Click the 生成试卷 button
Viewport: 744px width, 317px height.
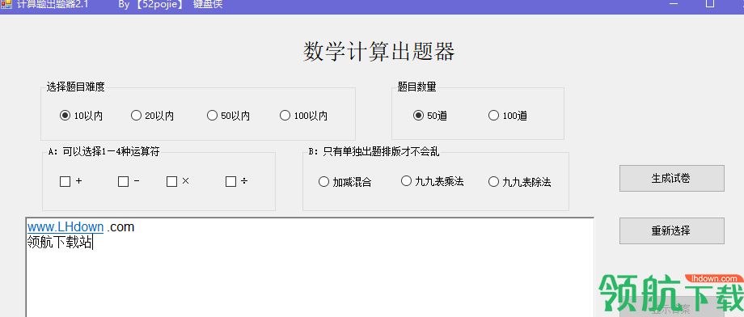671,179
